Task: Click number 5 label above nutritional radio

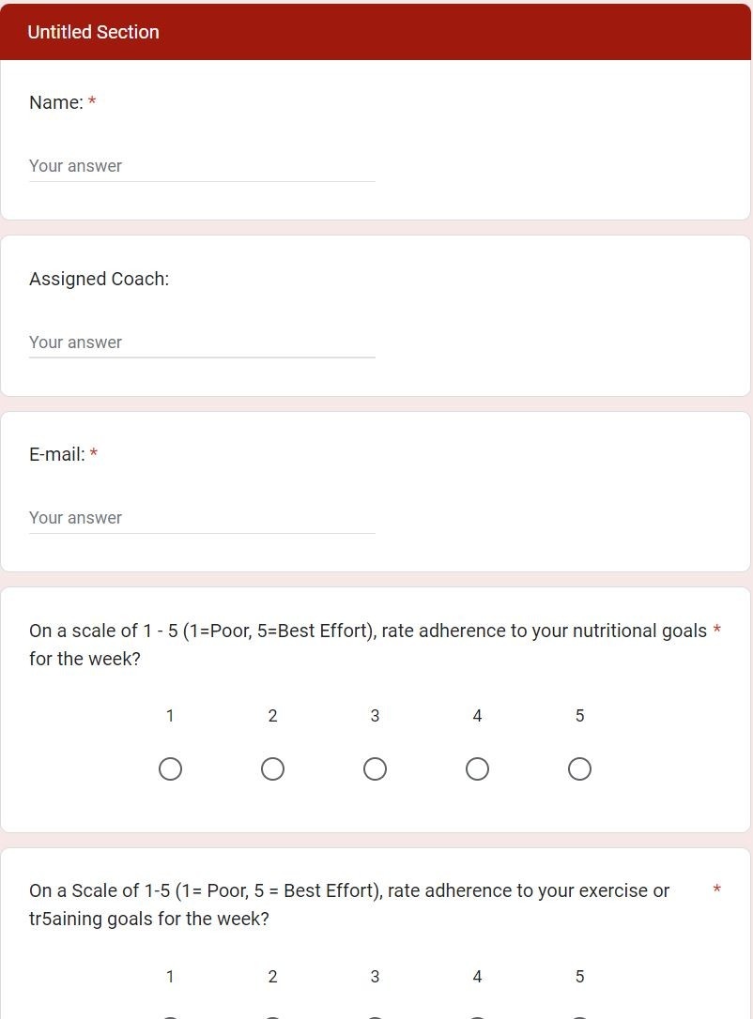Action: point(579,716)
